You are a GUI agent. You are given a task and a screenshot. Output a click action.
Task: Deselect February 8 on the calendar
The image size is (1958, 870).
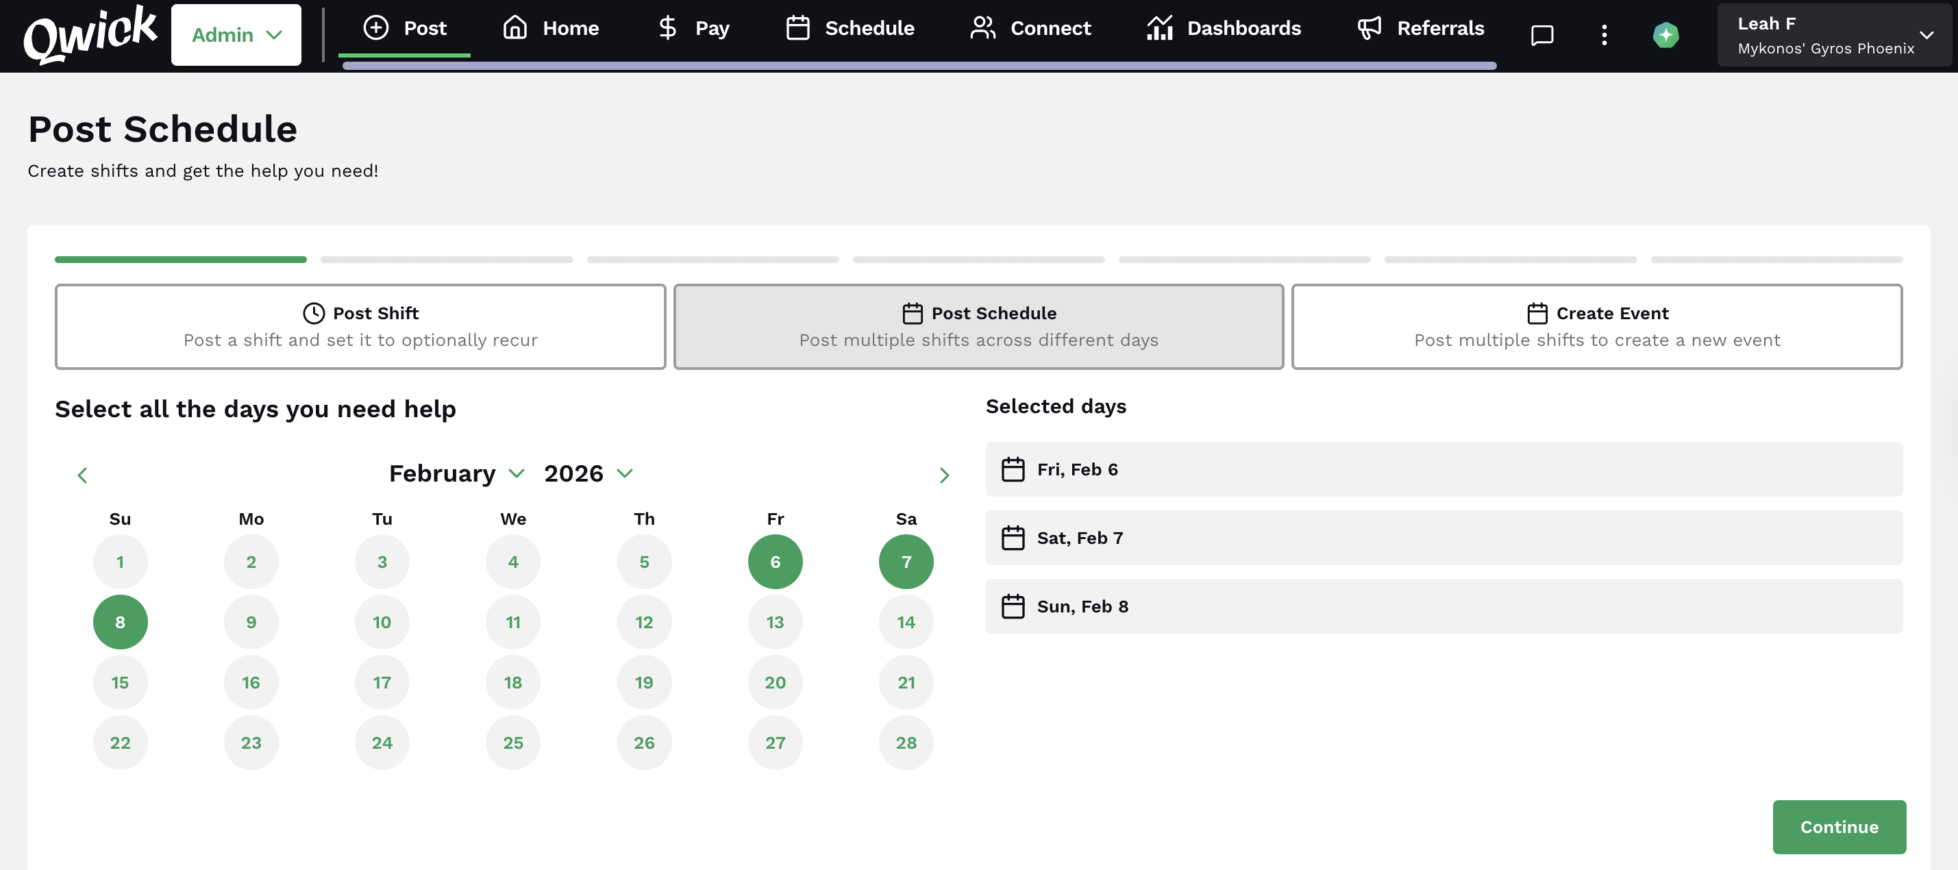120,621
